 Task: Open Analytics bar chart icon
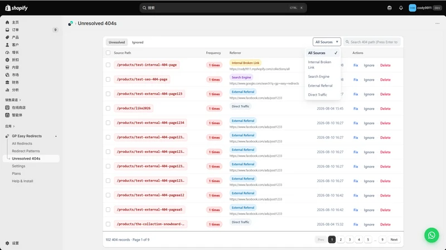[x=7, y=90]
